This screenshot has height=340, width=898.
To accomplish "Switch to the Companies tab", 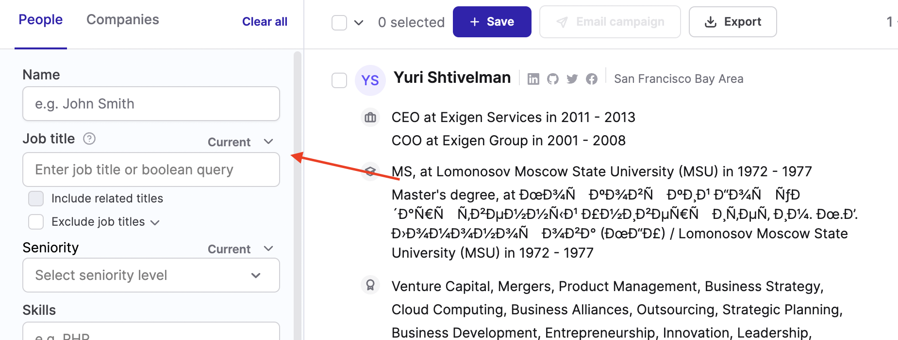I will pyautogui.click(x=123, y=20).
